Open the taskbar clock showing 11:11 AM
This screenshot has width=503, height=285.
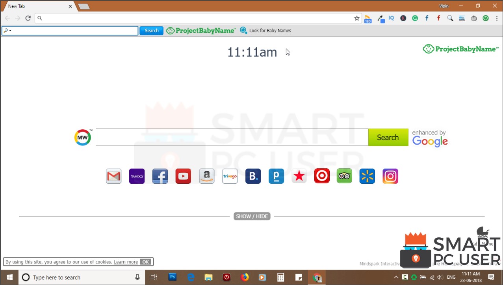(x=471, y=277)
